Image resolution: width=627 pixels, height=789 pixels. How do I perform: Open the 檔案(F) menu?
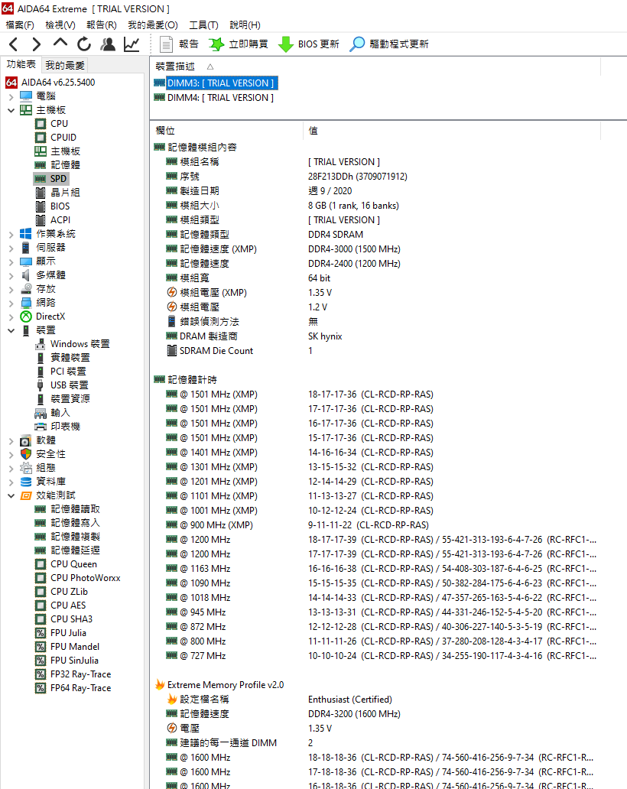(20, 24)
